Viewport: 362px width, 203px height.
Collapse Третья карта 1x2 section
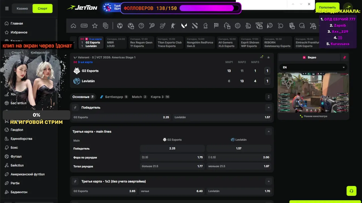269,181
